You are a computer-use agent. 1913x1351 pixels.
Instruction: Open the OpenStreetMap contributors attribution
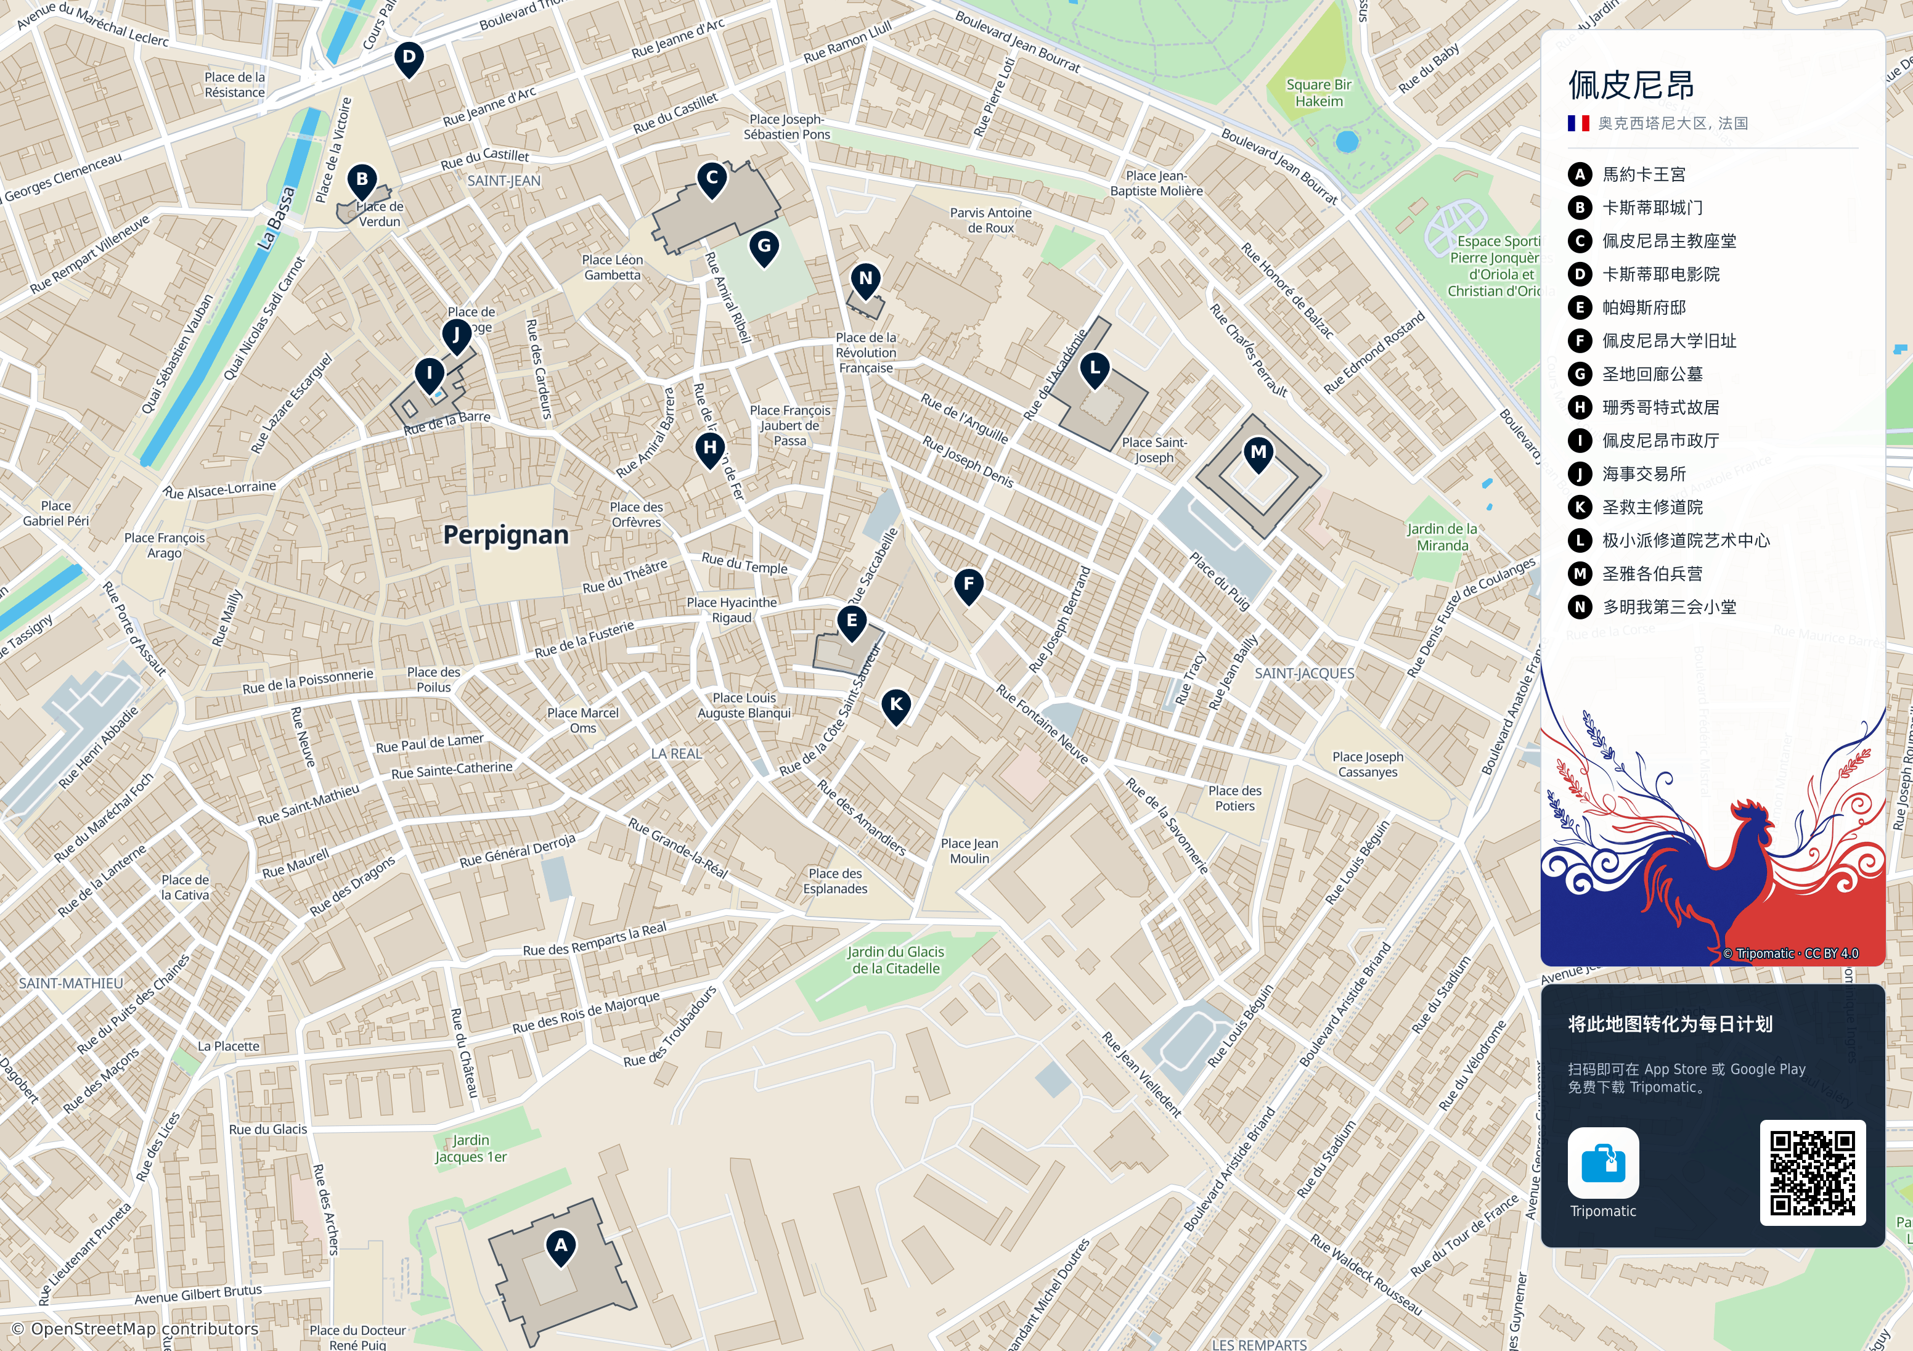(135, 1328)
